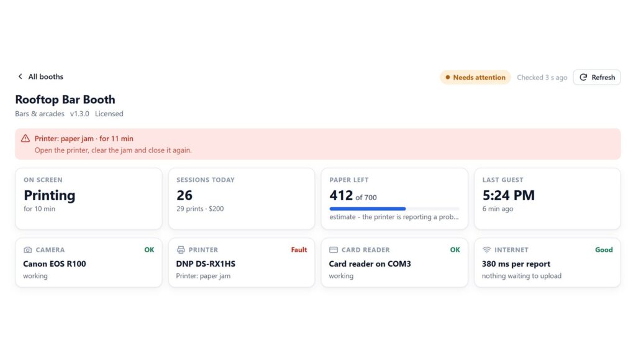
Task: Click the 'Bars & arcades' category text
Action: [40, 114]
